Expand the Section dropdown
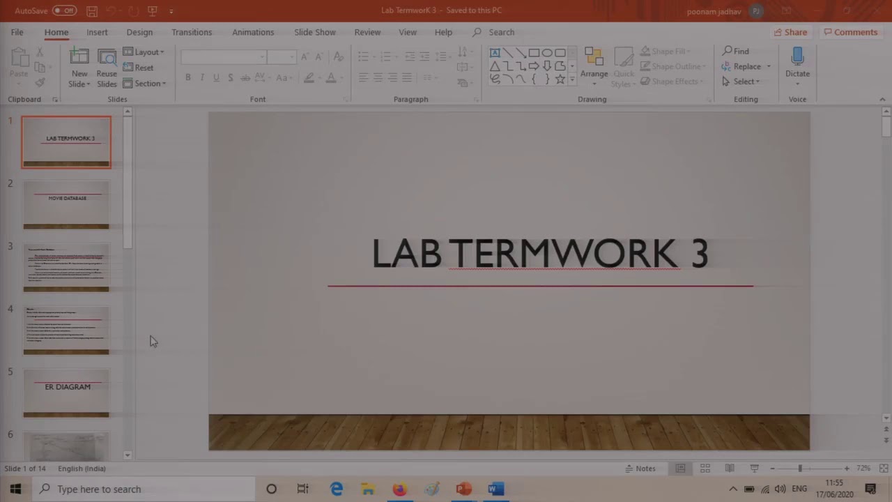This screenshot has height=502, width=892. [x=144, y=84]
